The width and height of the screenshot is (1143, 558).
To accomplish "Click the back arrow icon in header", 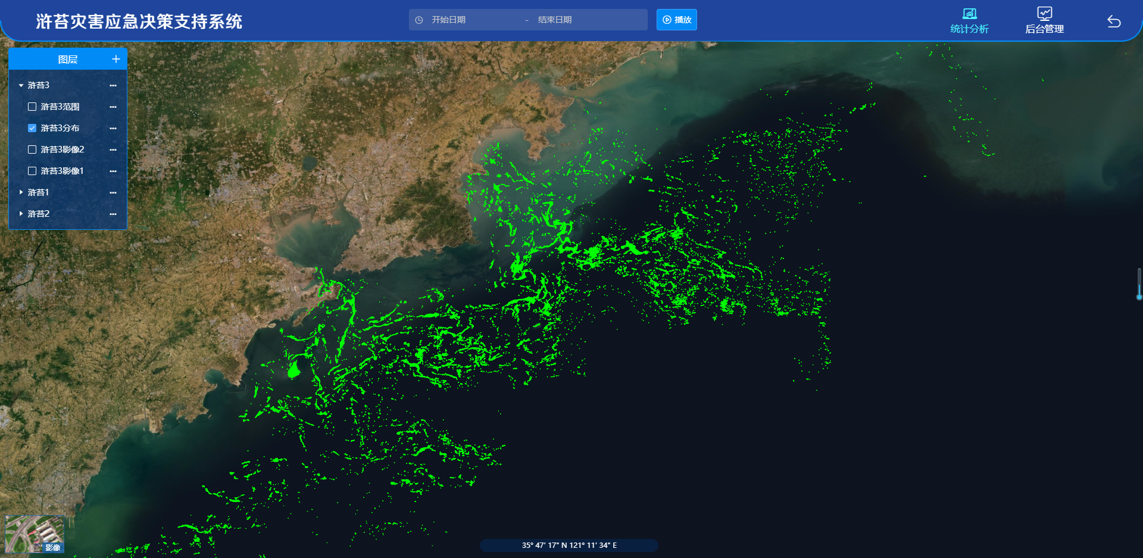I will point(1114,21).
